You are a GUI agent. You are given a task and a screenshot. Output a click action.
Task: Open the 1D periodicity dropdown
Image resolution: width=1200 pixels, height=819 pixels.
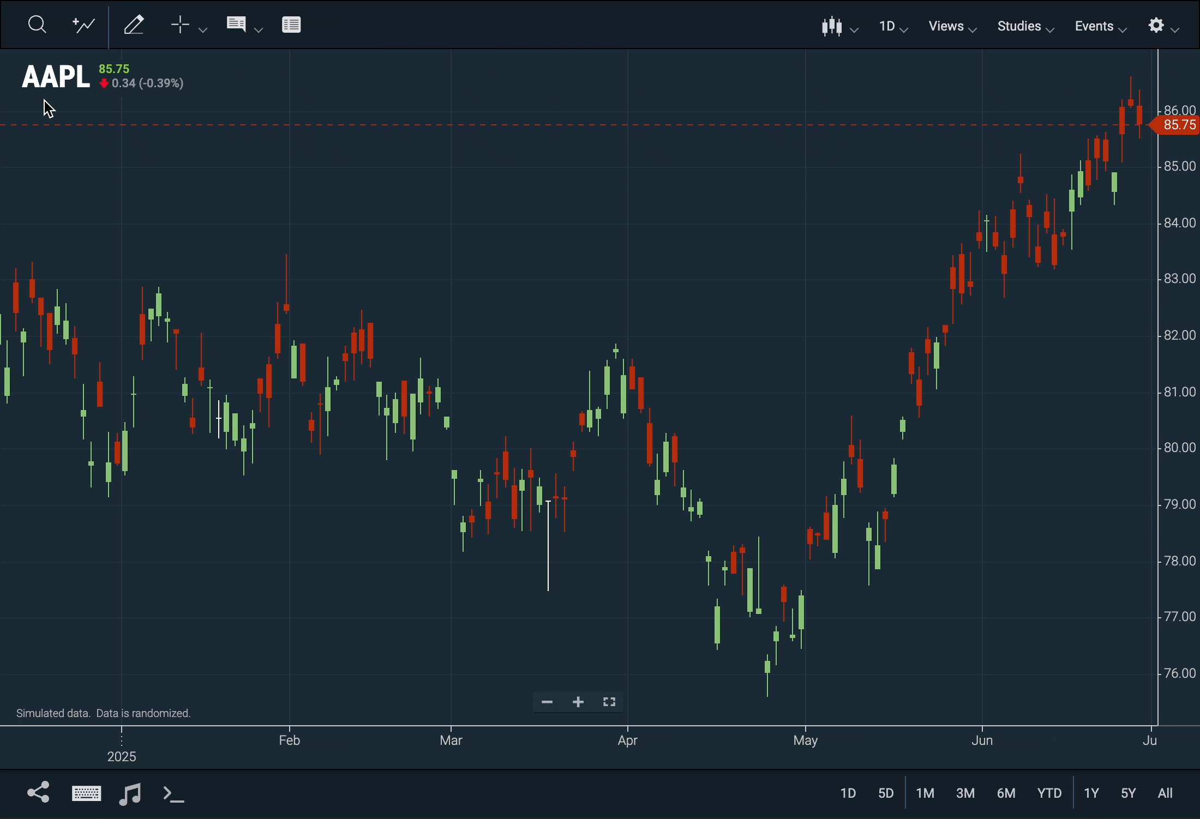click(894, 26)
